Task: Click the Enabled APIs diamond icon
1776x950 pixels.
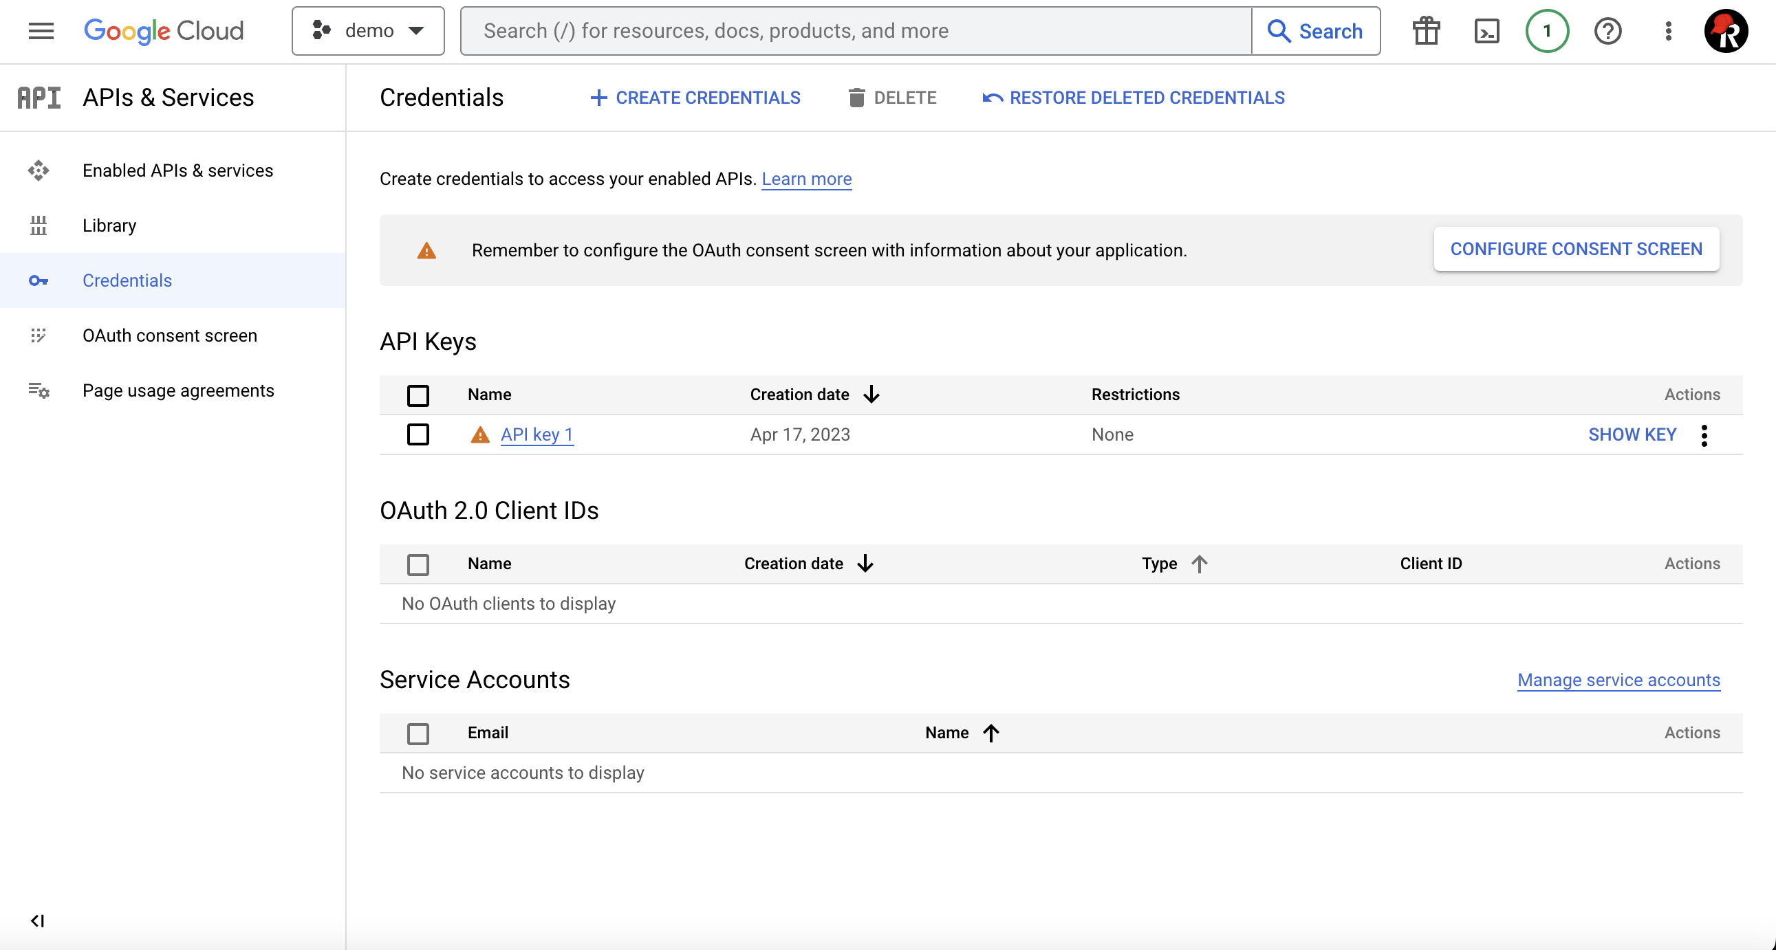Action: tap(39, 170)
